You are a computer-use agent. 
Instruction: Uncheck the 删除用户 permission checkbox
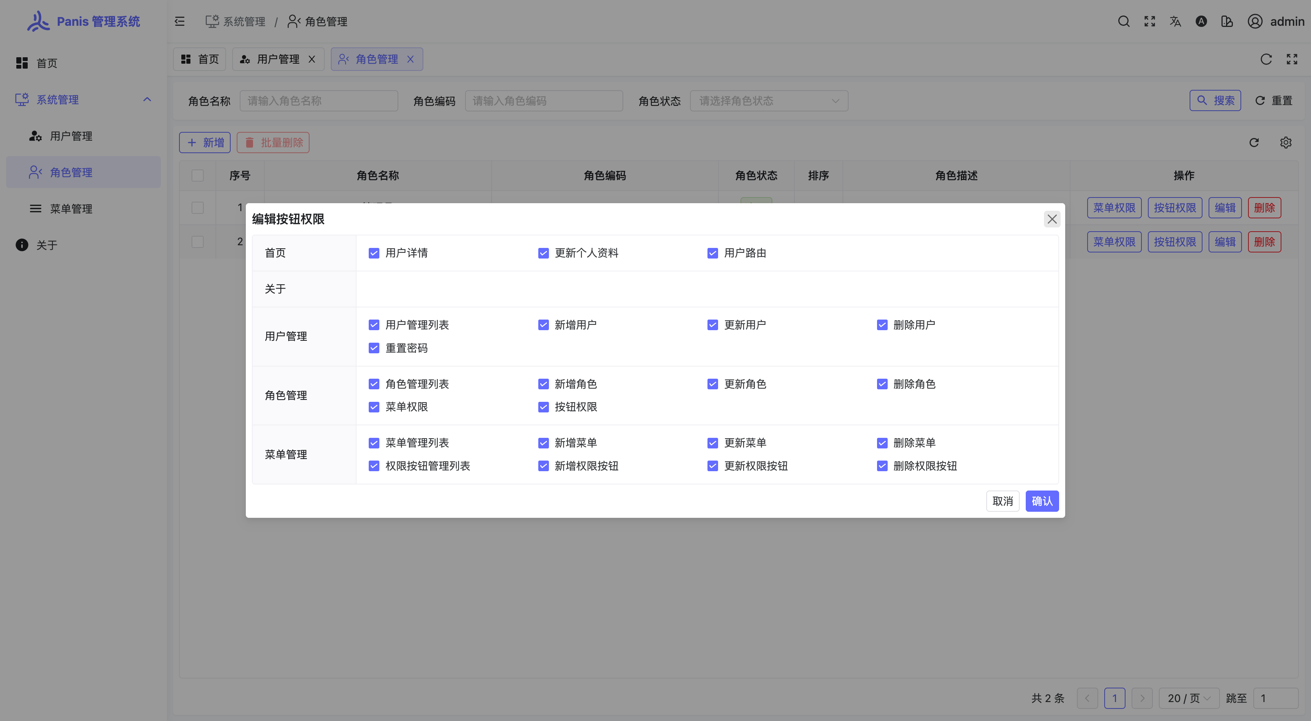point(882,325)
